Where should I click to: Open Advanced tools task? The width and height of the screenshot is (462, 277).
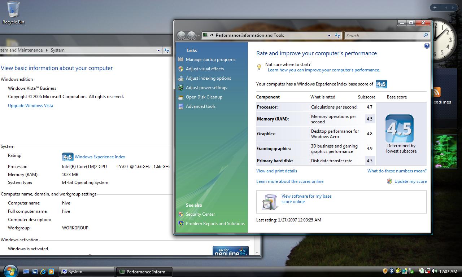(201, 106)
